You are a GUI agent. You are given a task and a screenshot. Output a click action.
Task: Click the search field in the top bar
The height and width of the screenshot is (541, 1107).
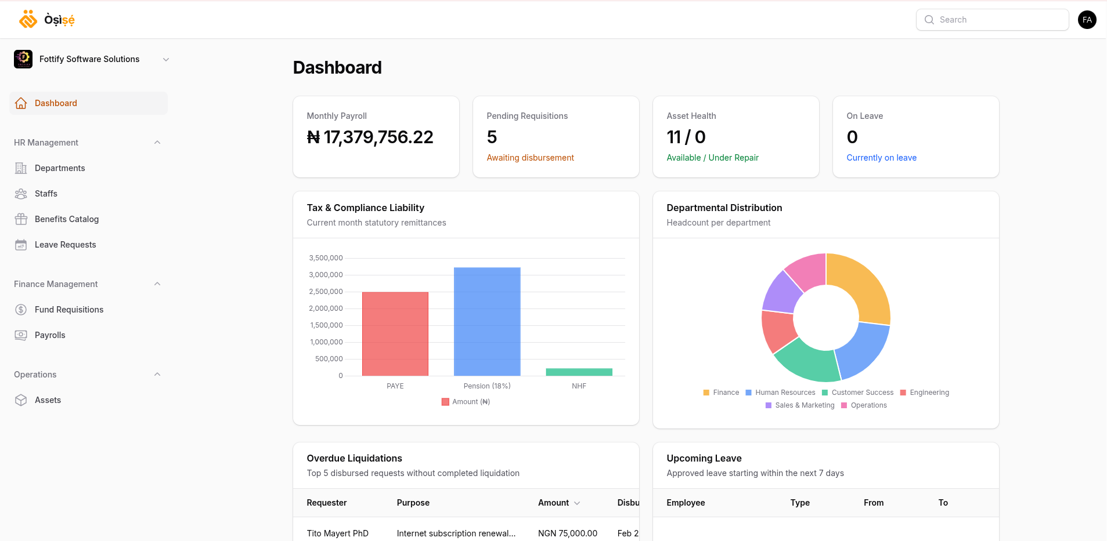(x=992, y=19)
